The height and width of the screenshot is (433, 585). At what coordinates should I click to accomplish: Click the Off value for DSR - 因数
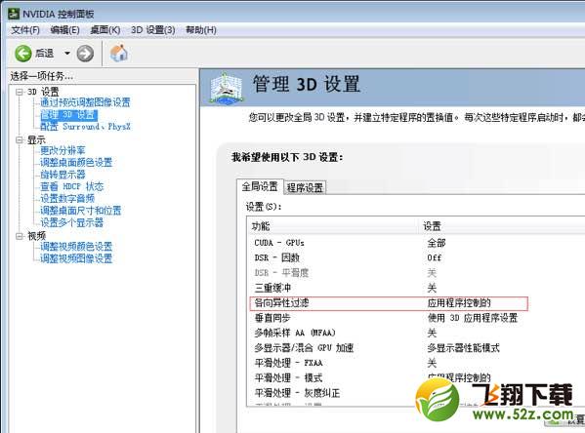click(435, 257)
